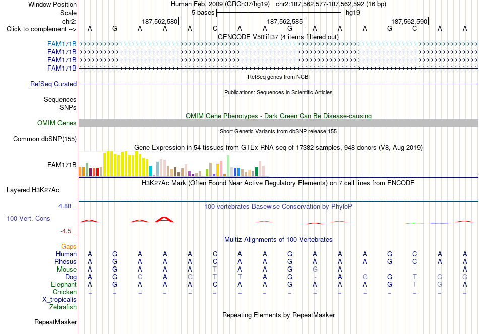479x334 pixels.
Task: Select the light-blue FAM171B GENCODE transcript label
Action: pos(62,44)
